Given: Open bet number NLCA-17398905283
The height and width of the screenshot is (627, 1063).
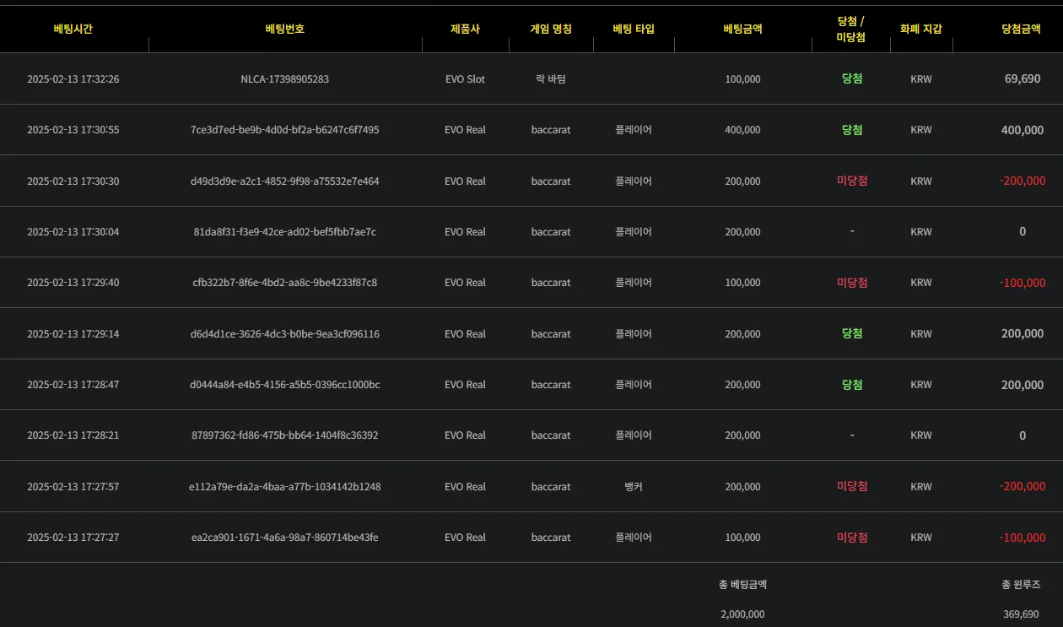Looking at the screenshot, I should tap(285, 79).
